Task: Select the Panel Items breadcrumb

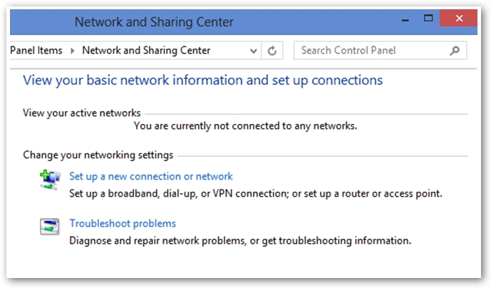Action: (36, 51)
